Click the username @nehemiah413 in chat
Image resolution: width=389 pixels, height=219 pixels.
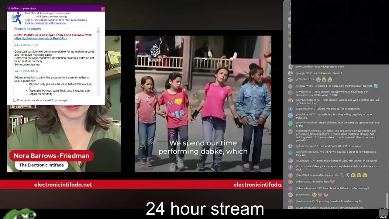(305, 201)
